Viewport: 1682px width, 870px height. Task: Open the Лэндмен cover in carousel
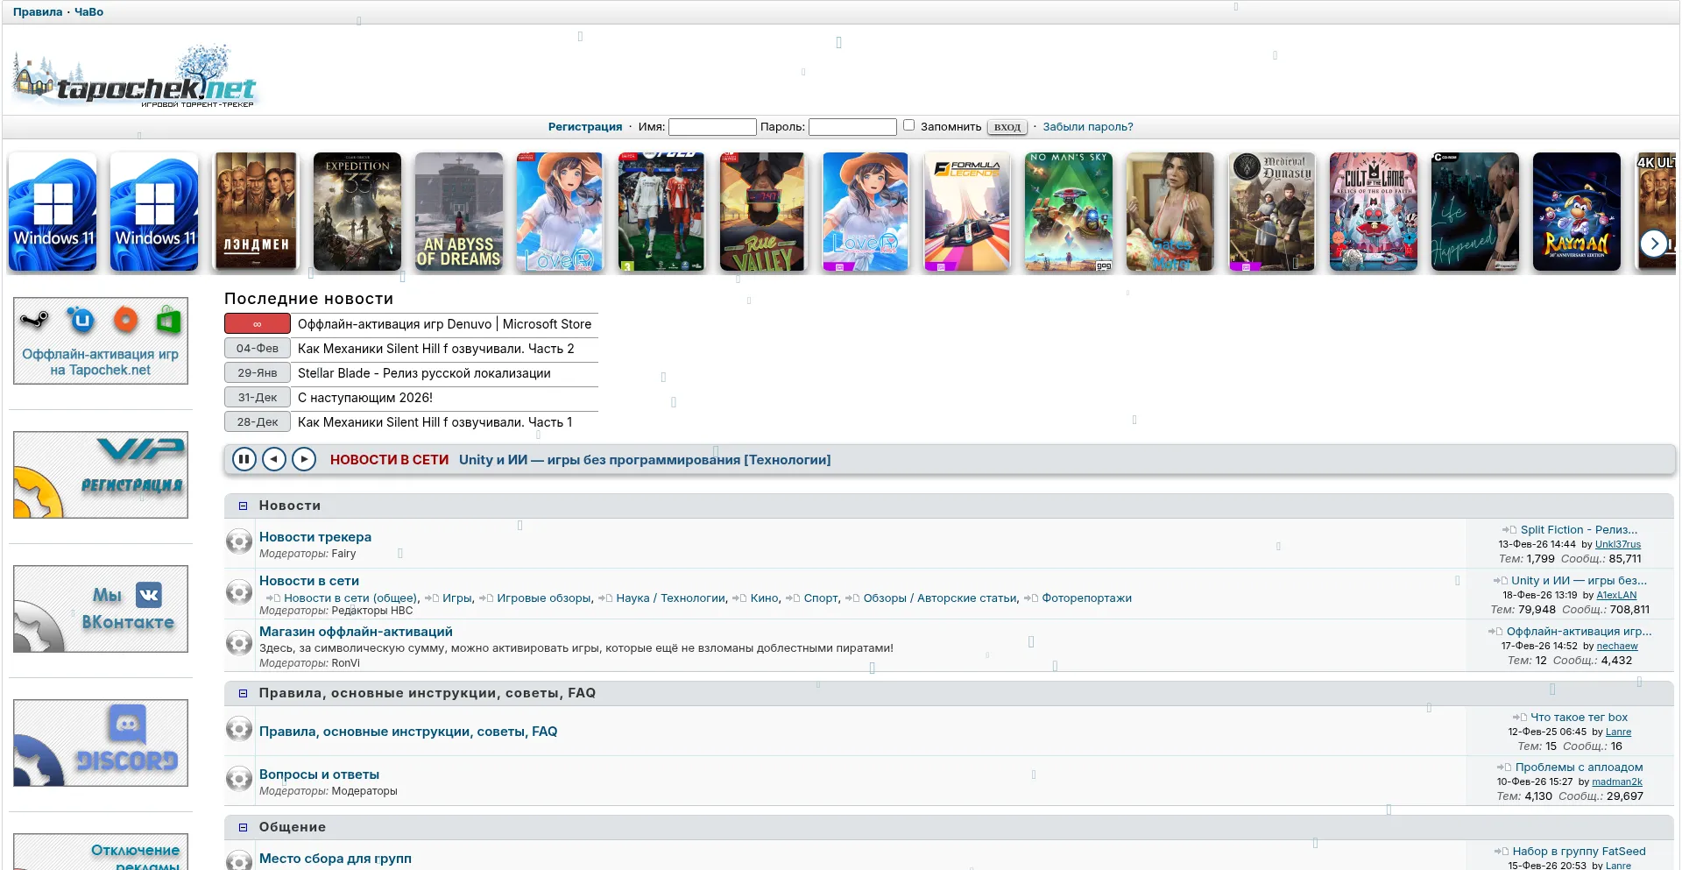coord(256,211)
